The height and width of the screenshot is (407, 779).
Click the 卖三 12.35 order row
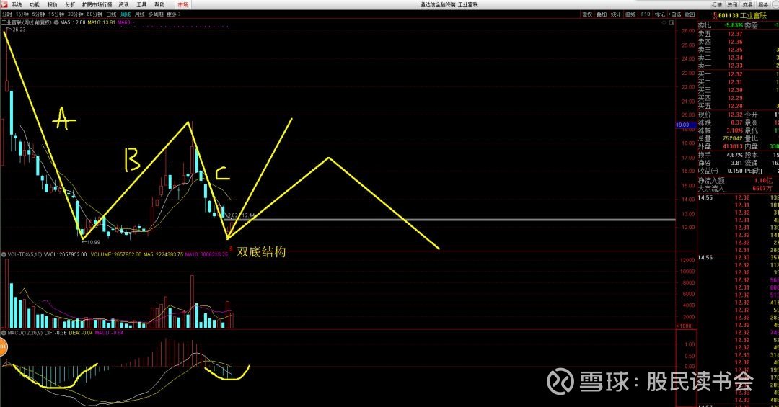738,50
